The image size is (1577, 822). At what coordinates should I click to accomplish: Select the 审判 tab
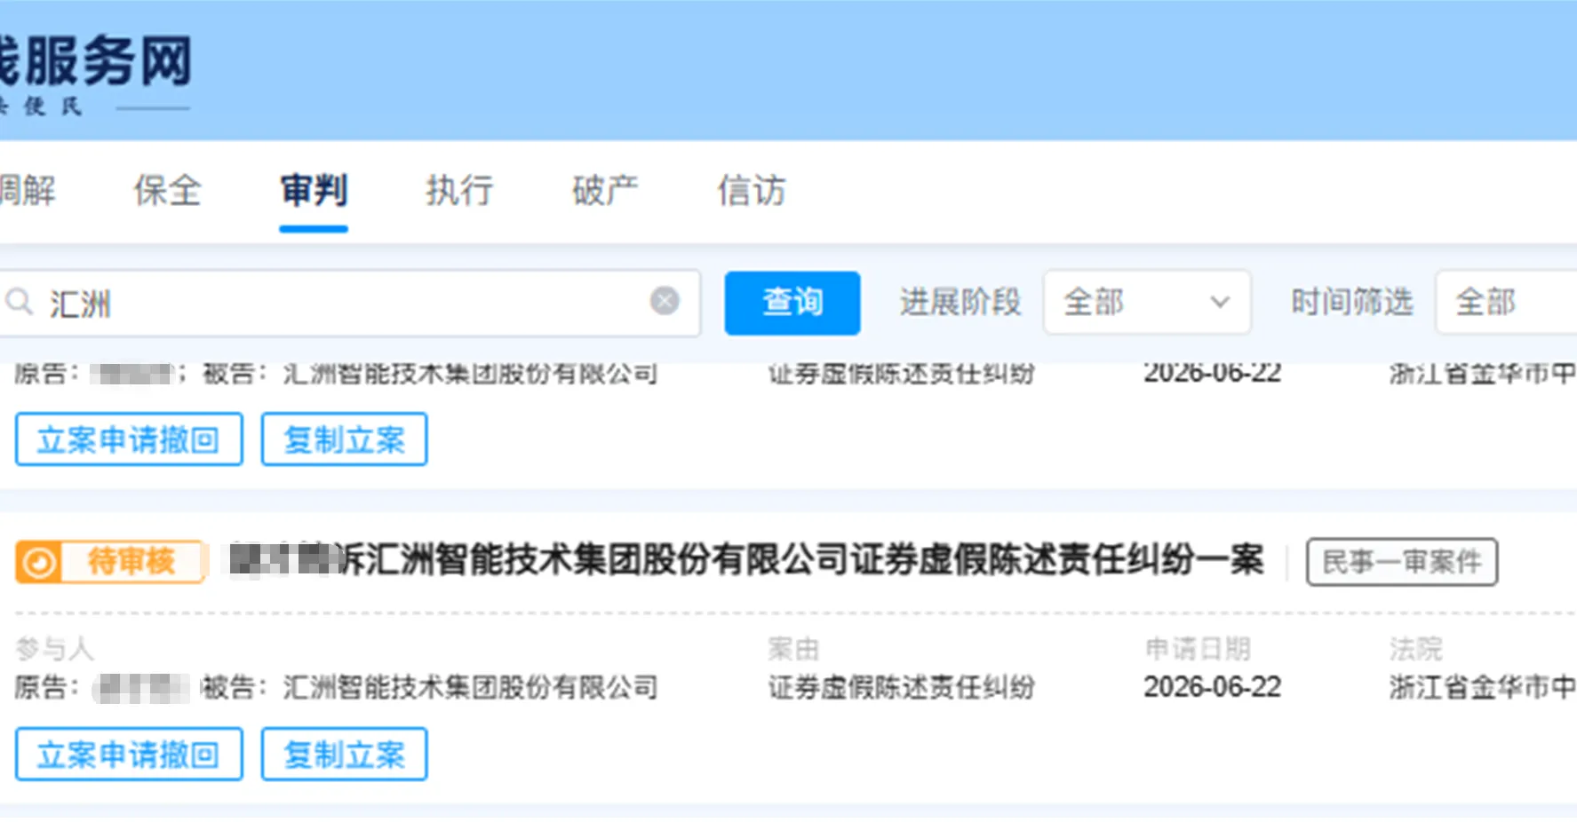[314, 190]
